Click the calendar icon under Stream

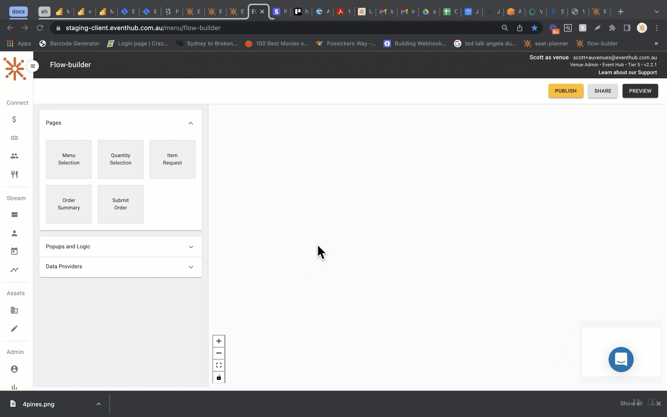(x=14, y=251)
